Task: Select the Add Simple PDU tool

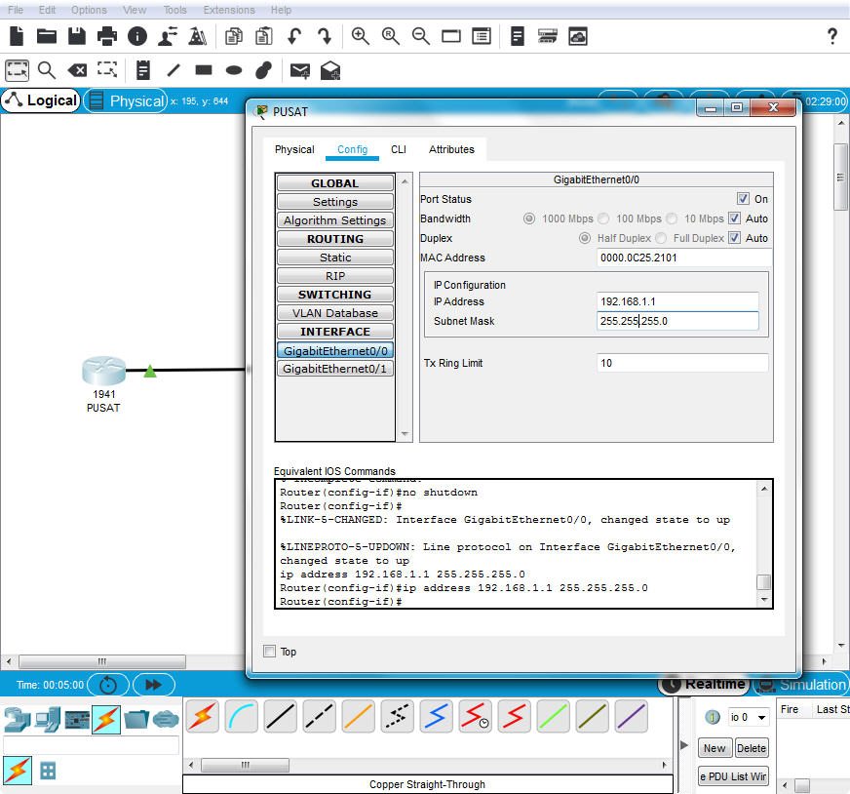Action: click(x=299, y=70)
